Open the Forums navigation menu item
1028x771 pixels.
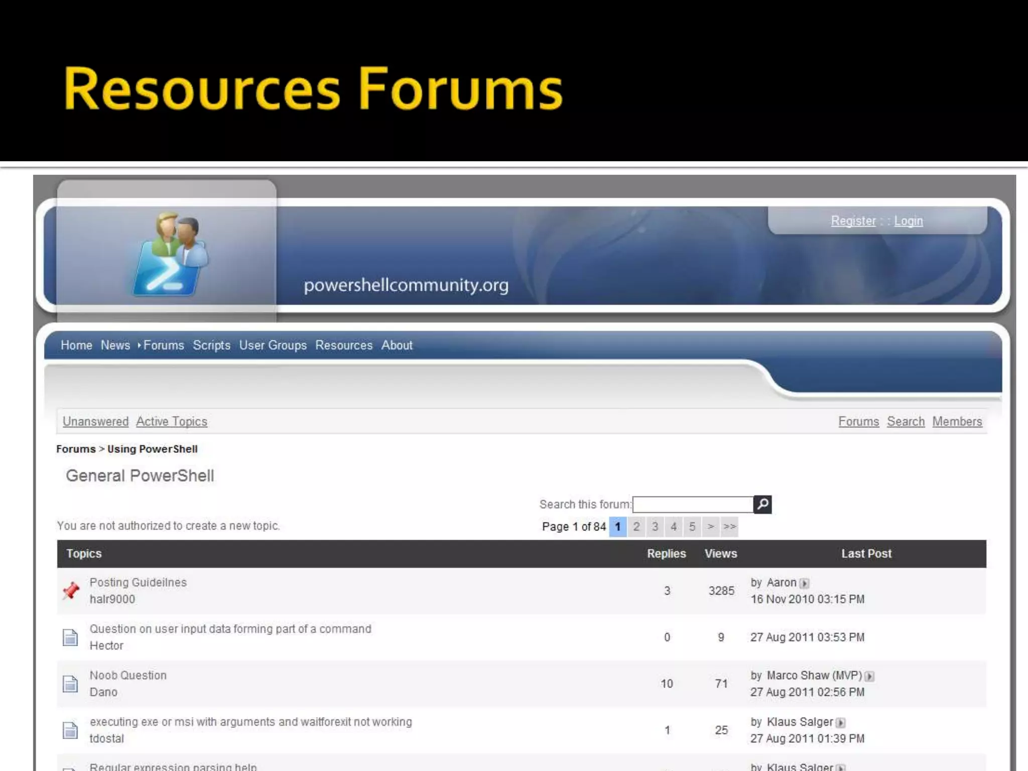(x=164, y=345)
